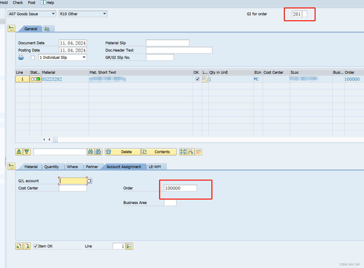Viewport: 364px width, 268px height.
Task: Enable the print checkbox beside Individual Slip
Action: (33, 57)
